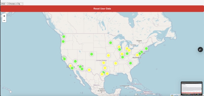Select the green Portland marker in Oregon
The height and width of the screenshot is (96, 204).
click(63, 42)
